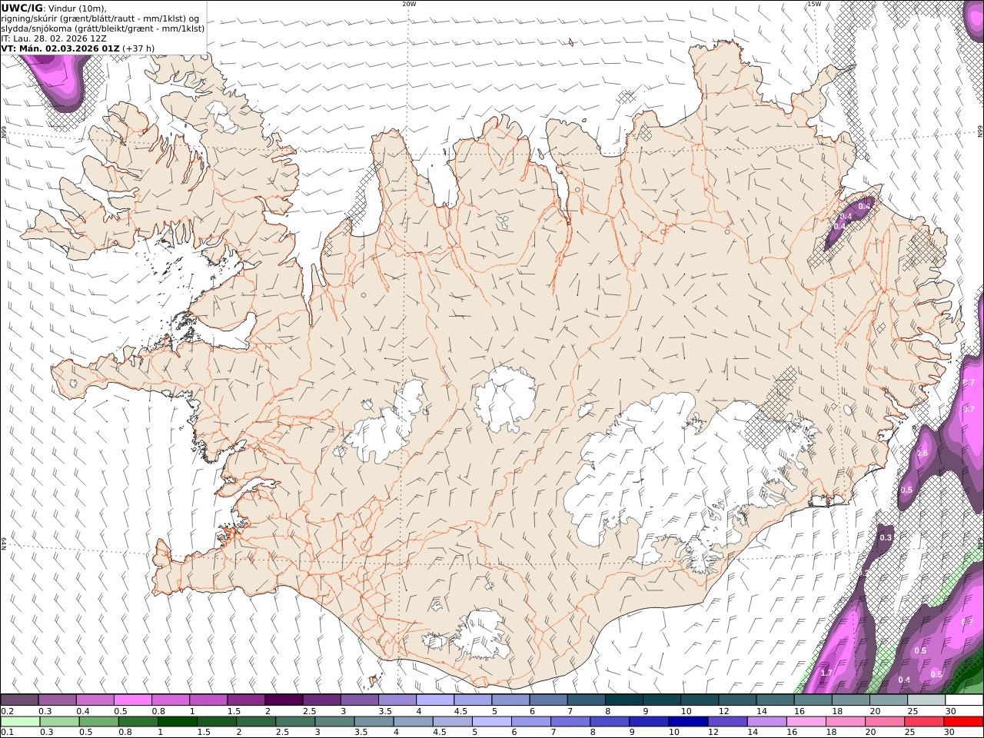Image resolution: width=984 pixels, height=738 pixels.
Task: Pick the bright red swatch after 30 in bottom row
Action: coord(963,721)
